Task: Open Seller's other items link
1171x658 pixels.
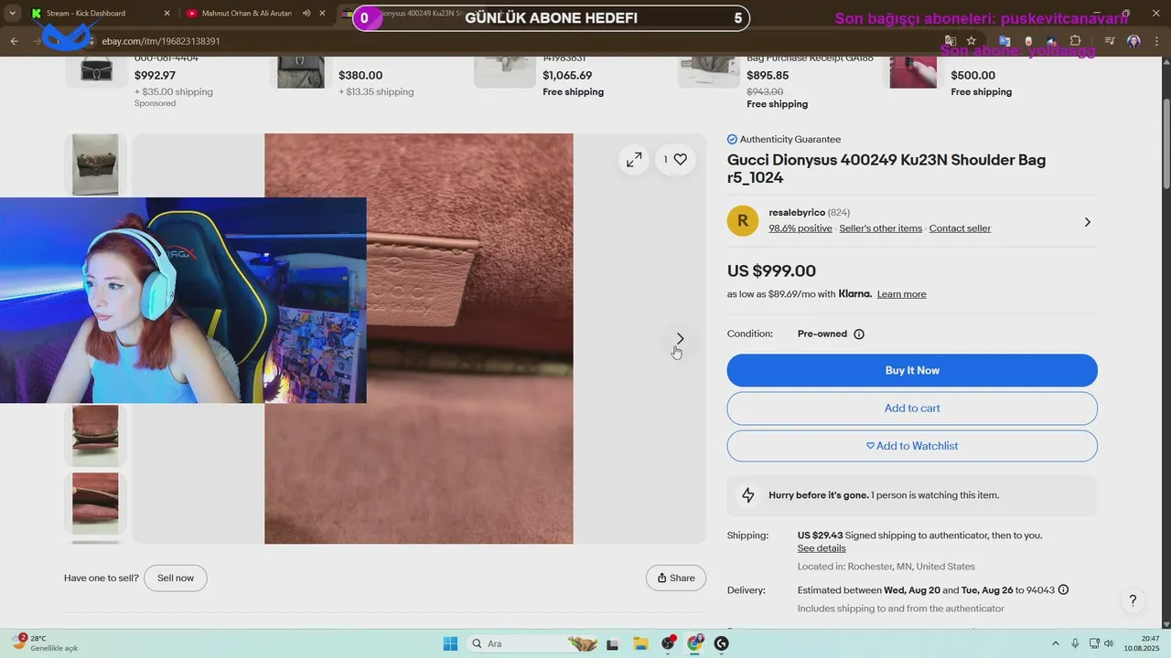Action: click(880, 228)
